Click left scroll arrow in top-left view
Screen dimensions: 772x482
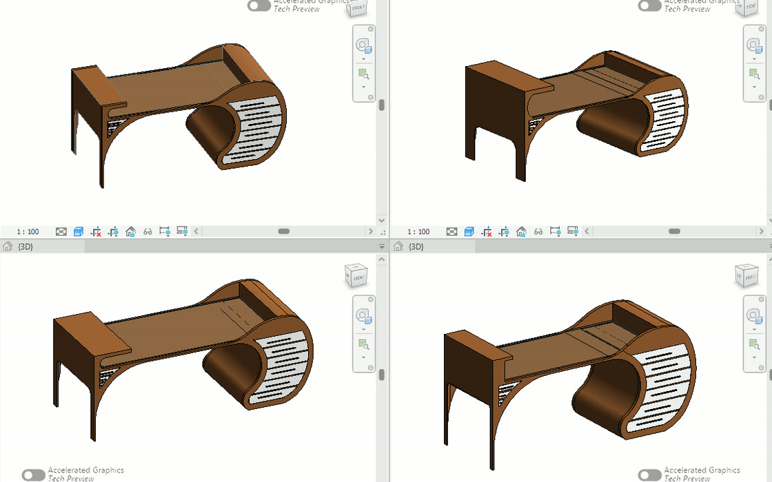196,231
